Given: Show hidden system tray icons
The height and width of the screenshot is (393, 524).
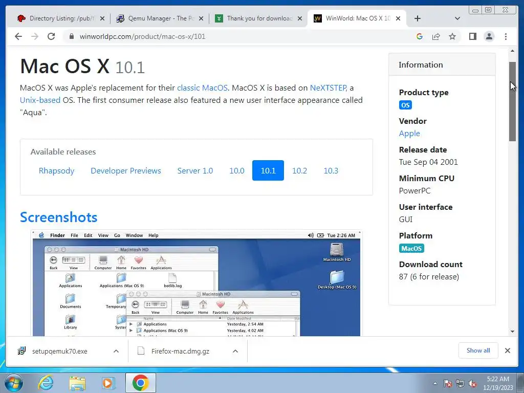Looking at the screenshot, I should (435, 383).
